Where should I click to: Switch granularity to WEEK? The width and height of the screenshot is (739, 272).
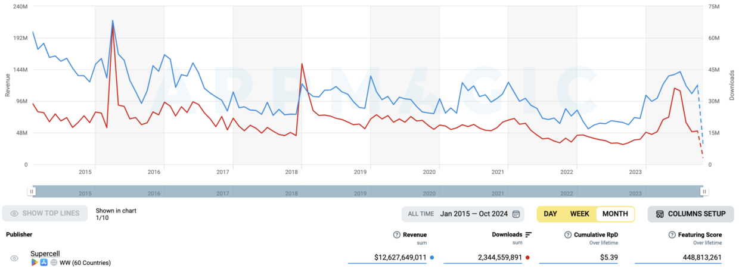tap(579, 214)
